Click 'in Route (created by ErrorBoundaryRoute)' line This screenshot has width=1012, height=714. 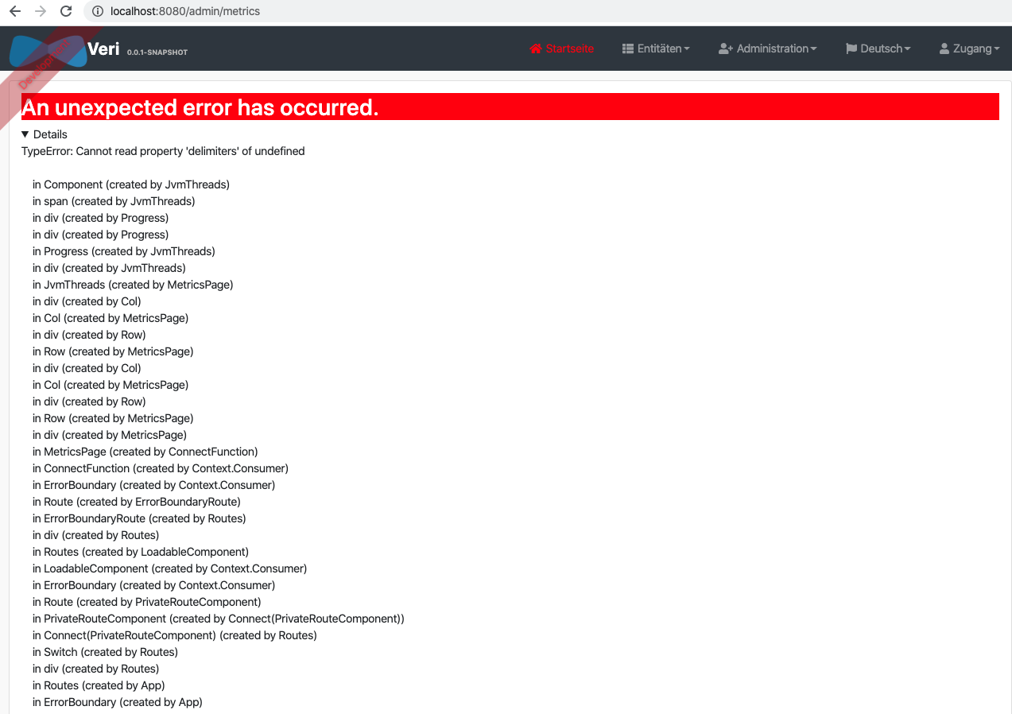pos(137,502)
